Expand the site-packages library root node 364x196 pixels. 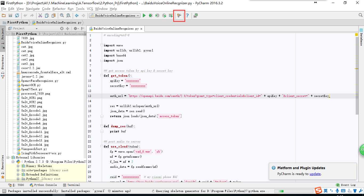click(18, 170)
